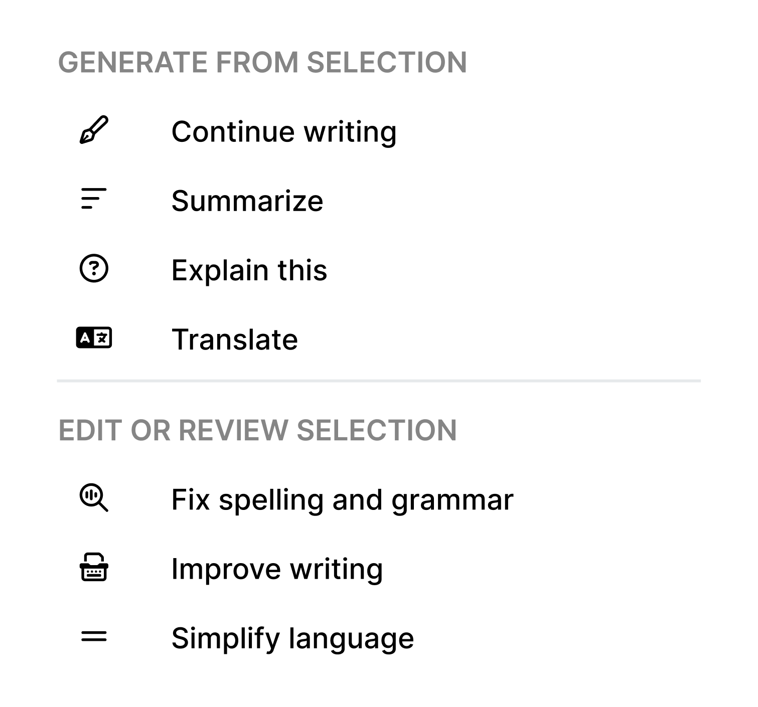Click the word 'writing' in Continue writing
Image resolution: width=758 pixels, height=707 pixels.
pos(350,131)
